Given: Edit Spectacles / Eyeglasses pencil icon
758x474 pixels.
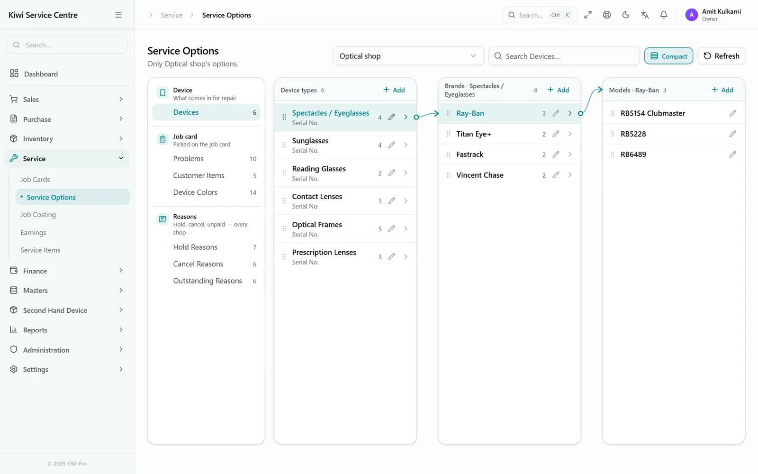Looking at the screenshot, I should (392, 117).
